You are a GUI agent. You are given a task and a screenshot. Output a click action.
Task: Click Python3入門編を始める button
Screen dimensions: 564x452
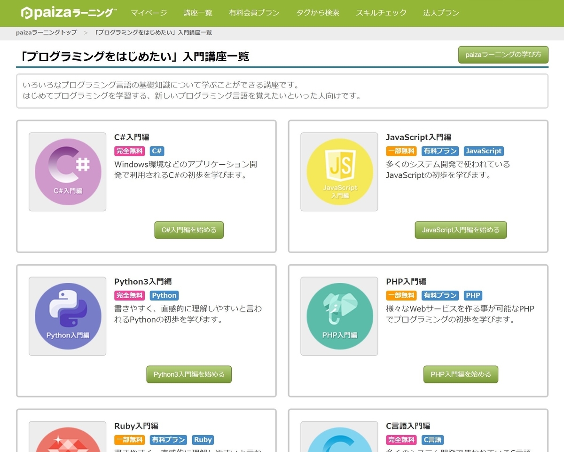click(189, 374)
